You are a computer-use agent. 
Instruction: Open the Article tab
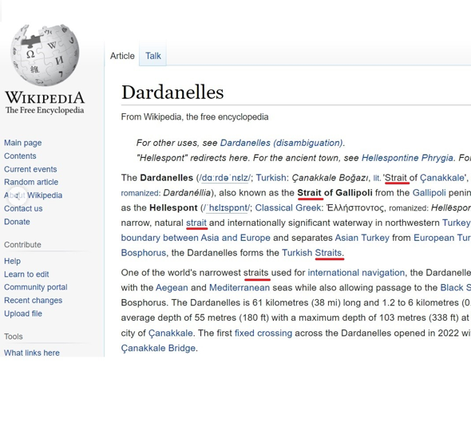[122, 56]
